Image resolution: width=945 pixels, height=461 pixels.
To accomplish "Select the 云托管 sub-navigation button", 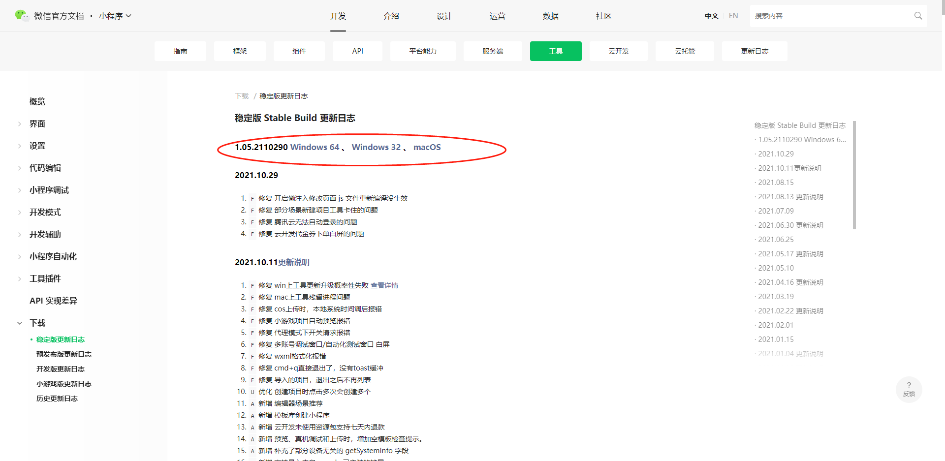I will [x=685, y=51].
